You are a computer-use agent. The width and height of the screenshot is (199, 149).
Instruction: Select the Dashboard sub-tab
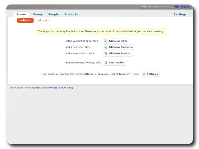25,20
